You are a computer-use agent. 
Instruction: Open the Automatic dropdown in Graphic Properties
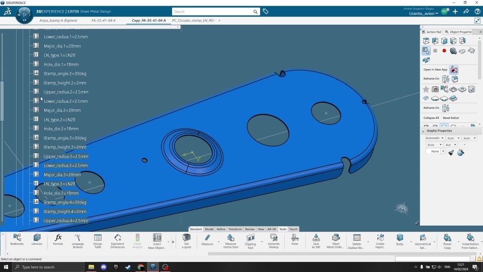pos(435,138)
